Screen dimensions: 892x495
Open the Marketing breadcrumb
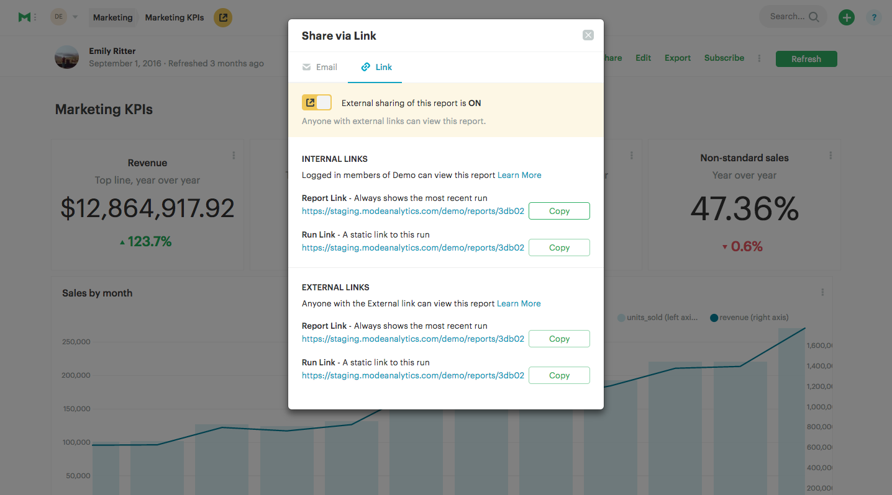(x=113, y=17)
